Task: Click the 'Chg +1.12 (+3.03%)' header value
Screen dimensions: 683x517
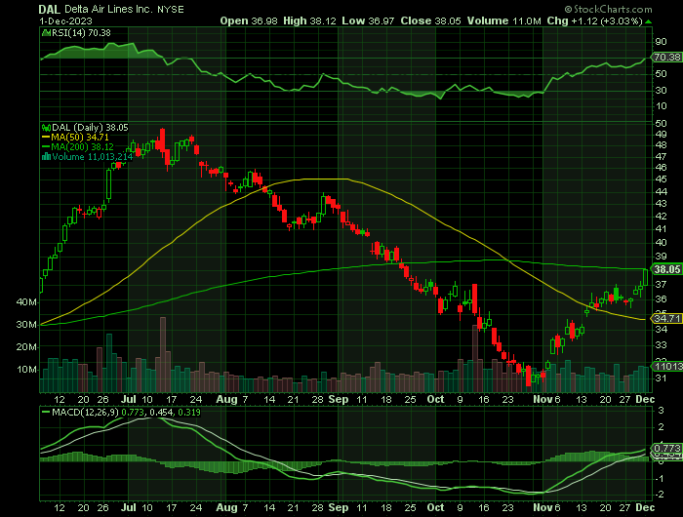Action: 594,20
